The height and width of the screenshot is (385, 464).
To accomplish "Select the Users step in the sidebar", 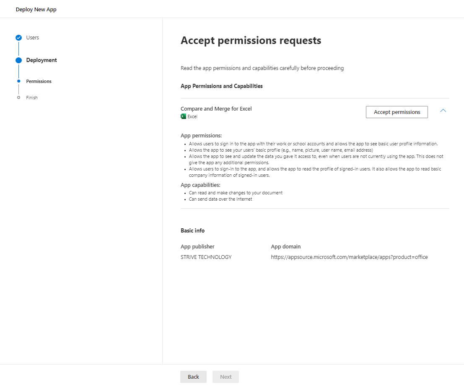I will click(32, 37).
